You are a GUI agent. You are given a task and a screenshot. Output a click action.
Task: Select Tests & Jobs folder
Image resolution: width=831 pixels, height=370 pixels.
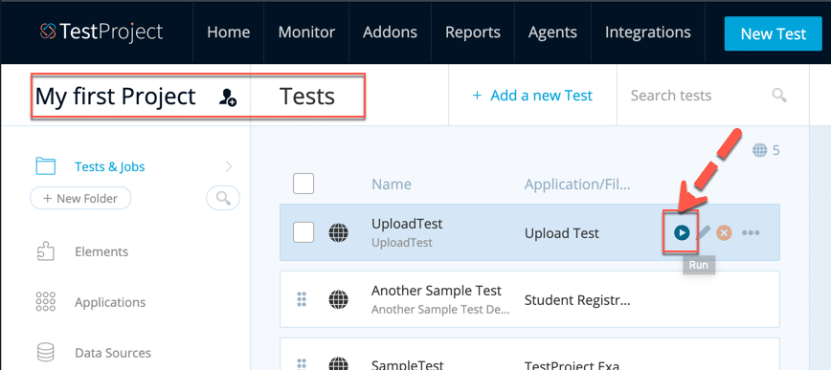tap(110, 166)
